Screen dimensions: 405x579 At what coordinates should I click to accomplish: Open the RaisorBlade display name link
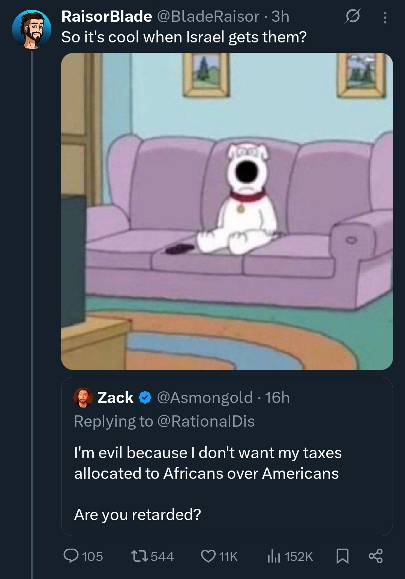(106, 16)
